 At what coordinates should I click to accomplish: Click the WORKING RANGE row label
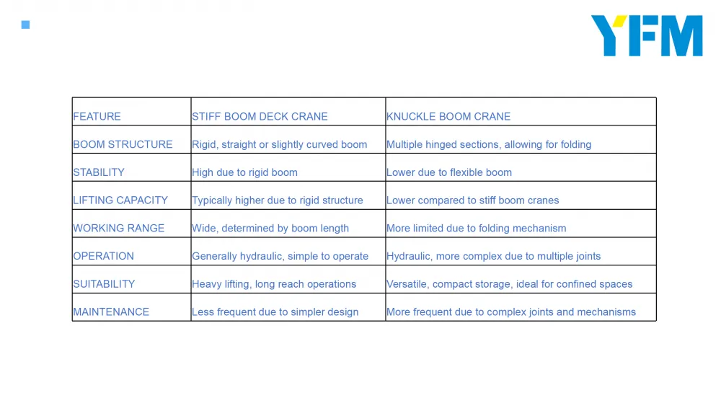(119, 228)
